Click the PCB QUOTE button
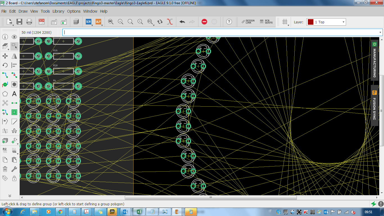The width and height of the screenshot is (384, 216). point(266,22)
